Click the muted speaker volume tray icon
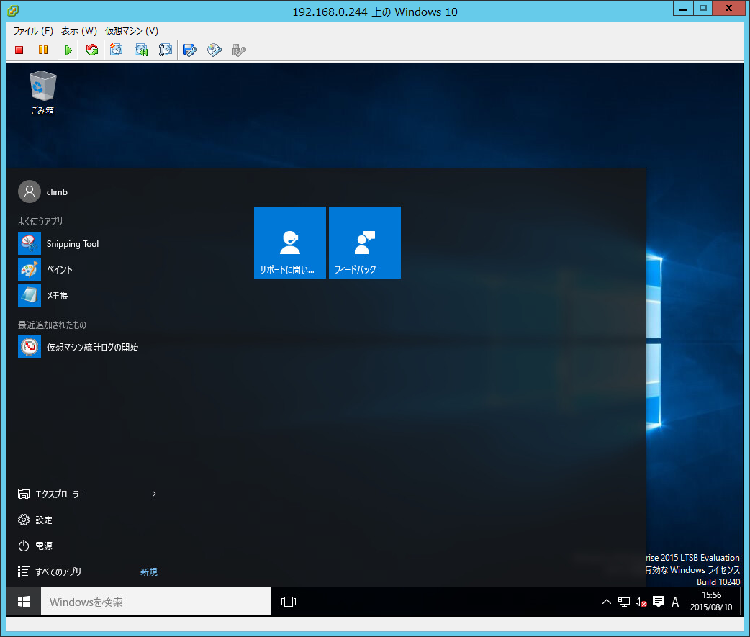 (641, 602)
